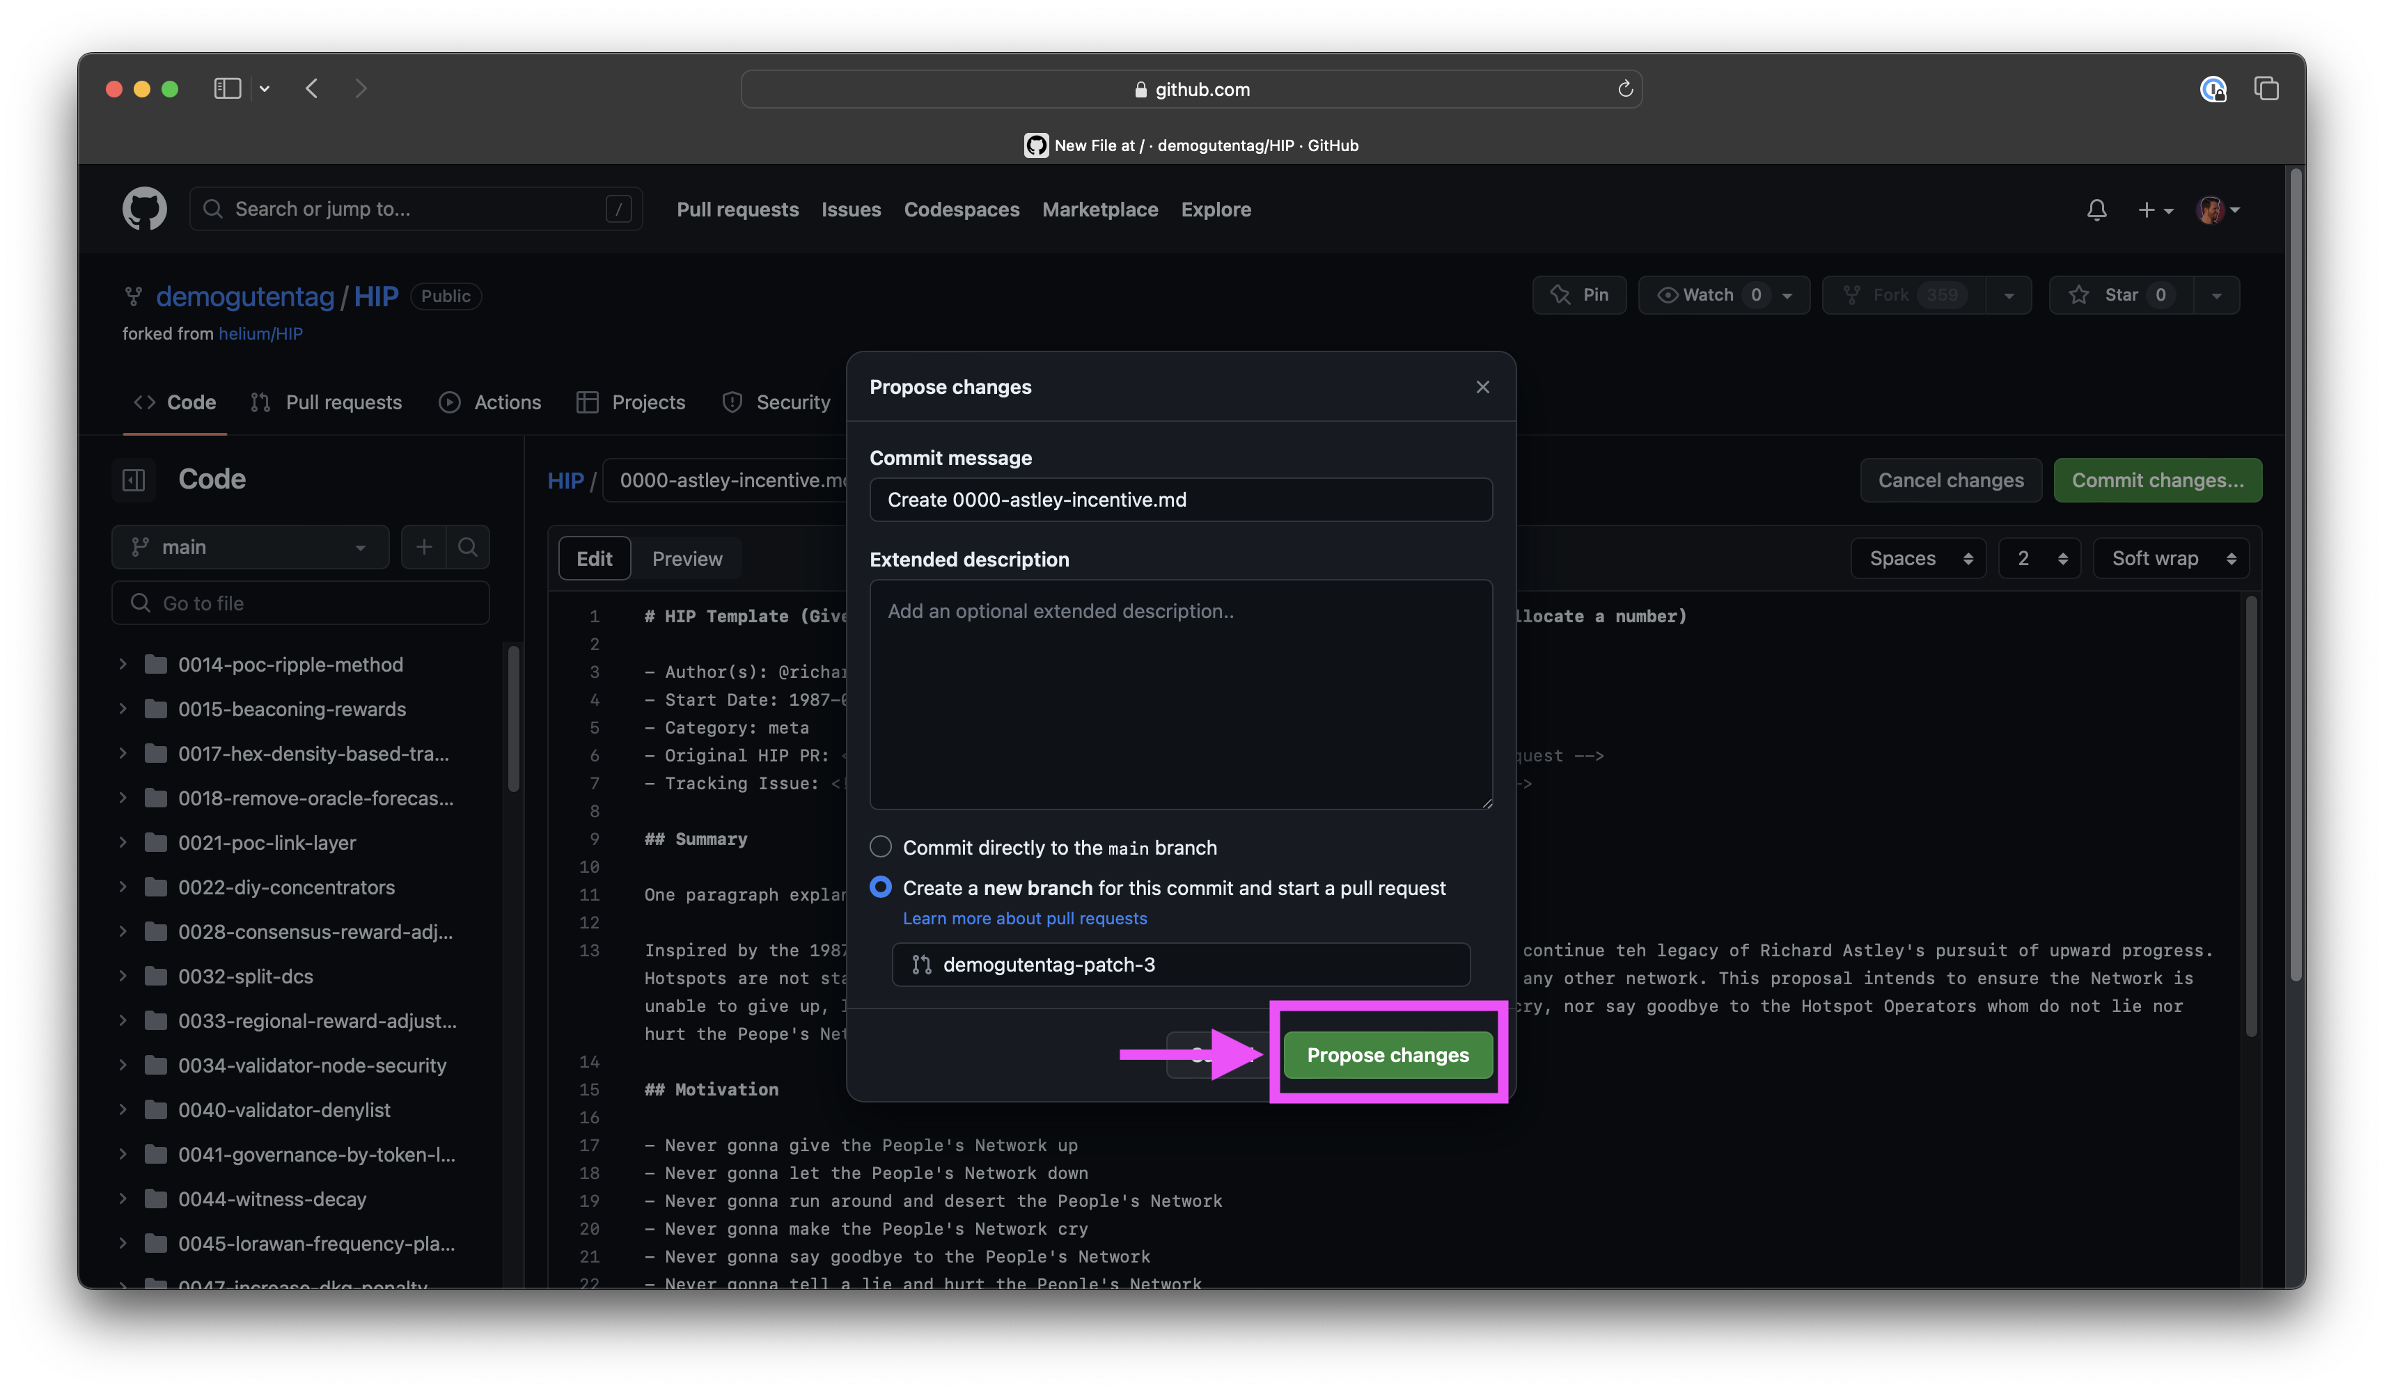Screen dimensions: 2384x1392
Task: Open the main branch dropdown
Action: click(250, 548)
